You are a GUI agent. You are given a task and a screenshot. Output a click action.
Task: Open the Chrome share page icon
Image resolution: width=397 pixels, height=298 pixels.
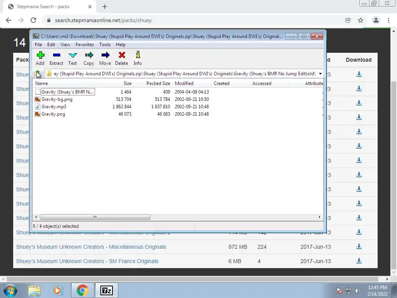(x=348, y=20)
